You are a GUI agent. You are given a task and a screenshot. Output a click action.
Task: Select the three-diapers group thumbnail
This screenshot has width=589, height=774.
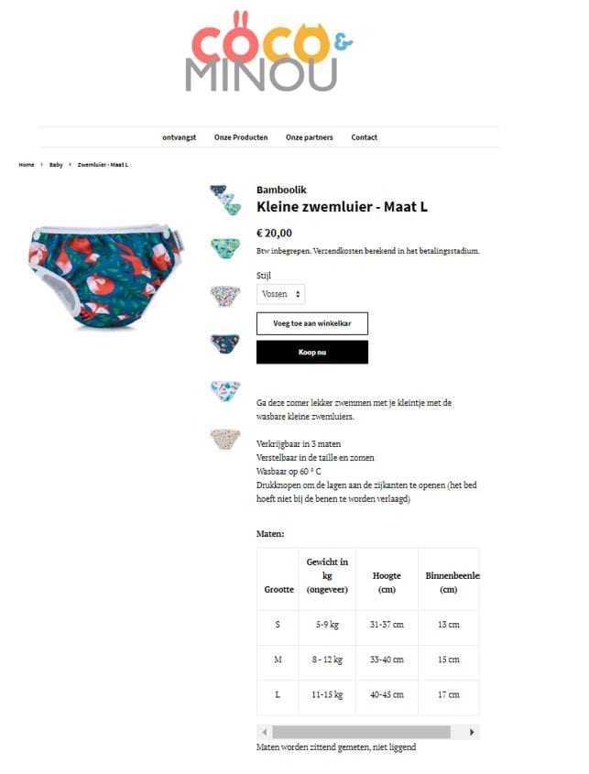point(225,200)
